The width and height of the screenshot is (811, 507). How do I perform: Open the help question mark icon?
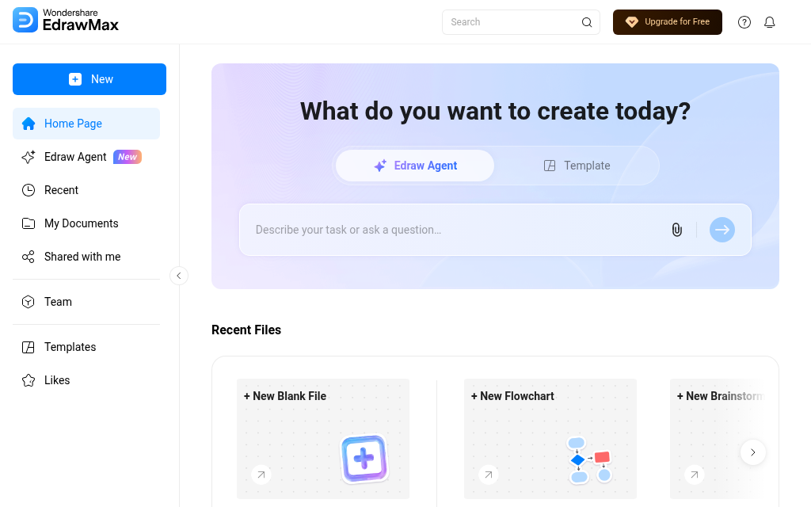tap(744, 22)
